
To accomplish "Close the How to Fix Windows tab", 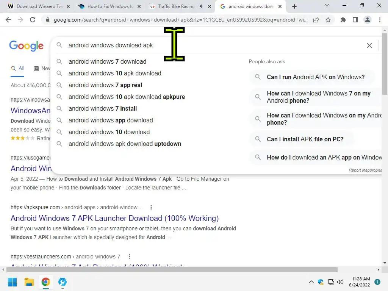I will [x=139, y=6].
